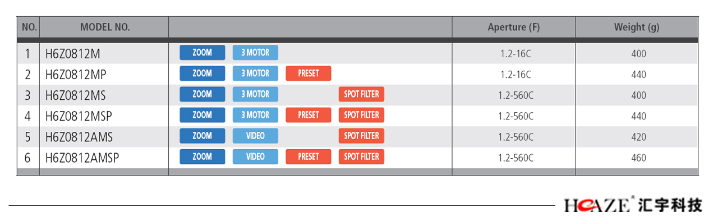
Task: Click the HOAZE company logo
Action: coord(633,205)
